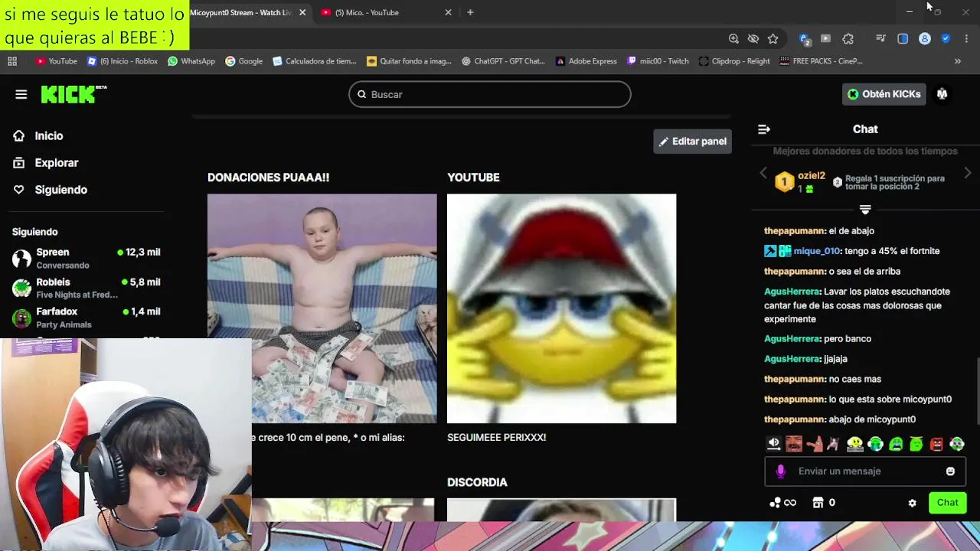Click the purple microphone icon in the chat box
This screenshot has height=551, width=980.
point(781,471)
